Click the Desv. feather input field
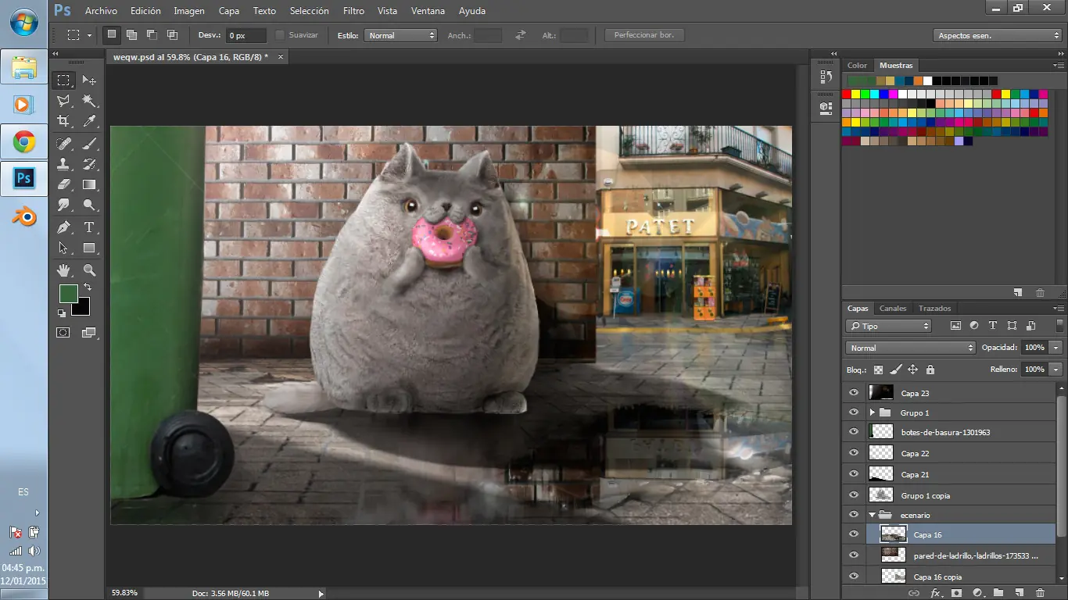The image size is (1068, 600). [x=247, y=35]
